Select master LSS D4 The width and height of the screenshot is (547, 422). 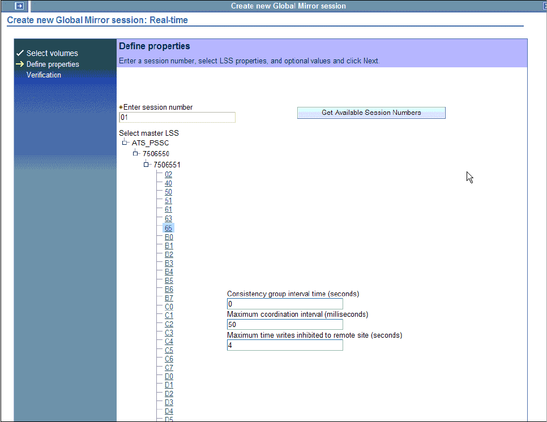coord(169,411)
